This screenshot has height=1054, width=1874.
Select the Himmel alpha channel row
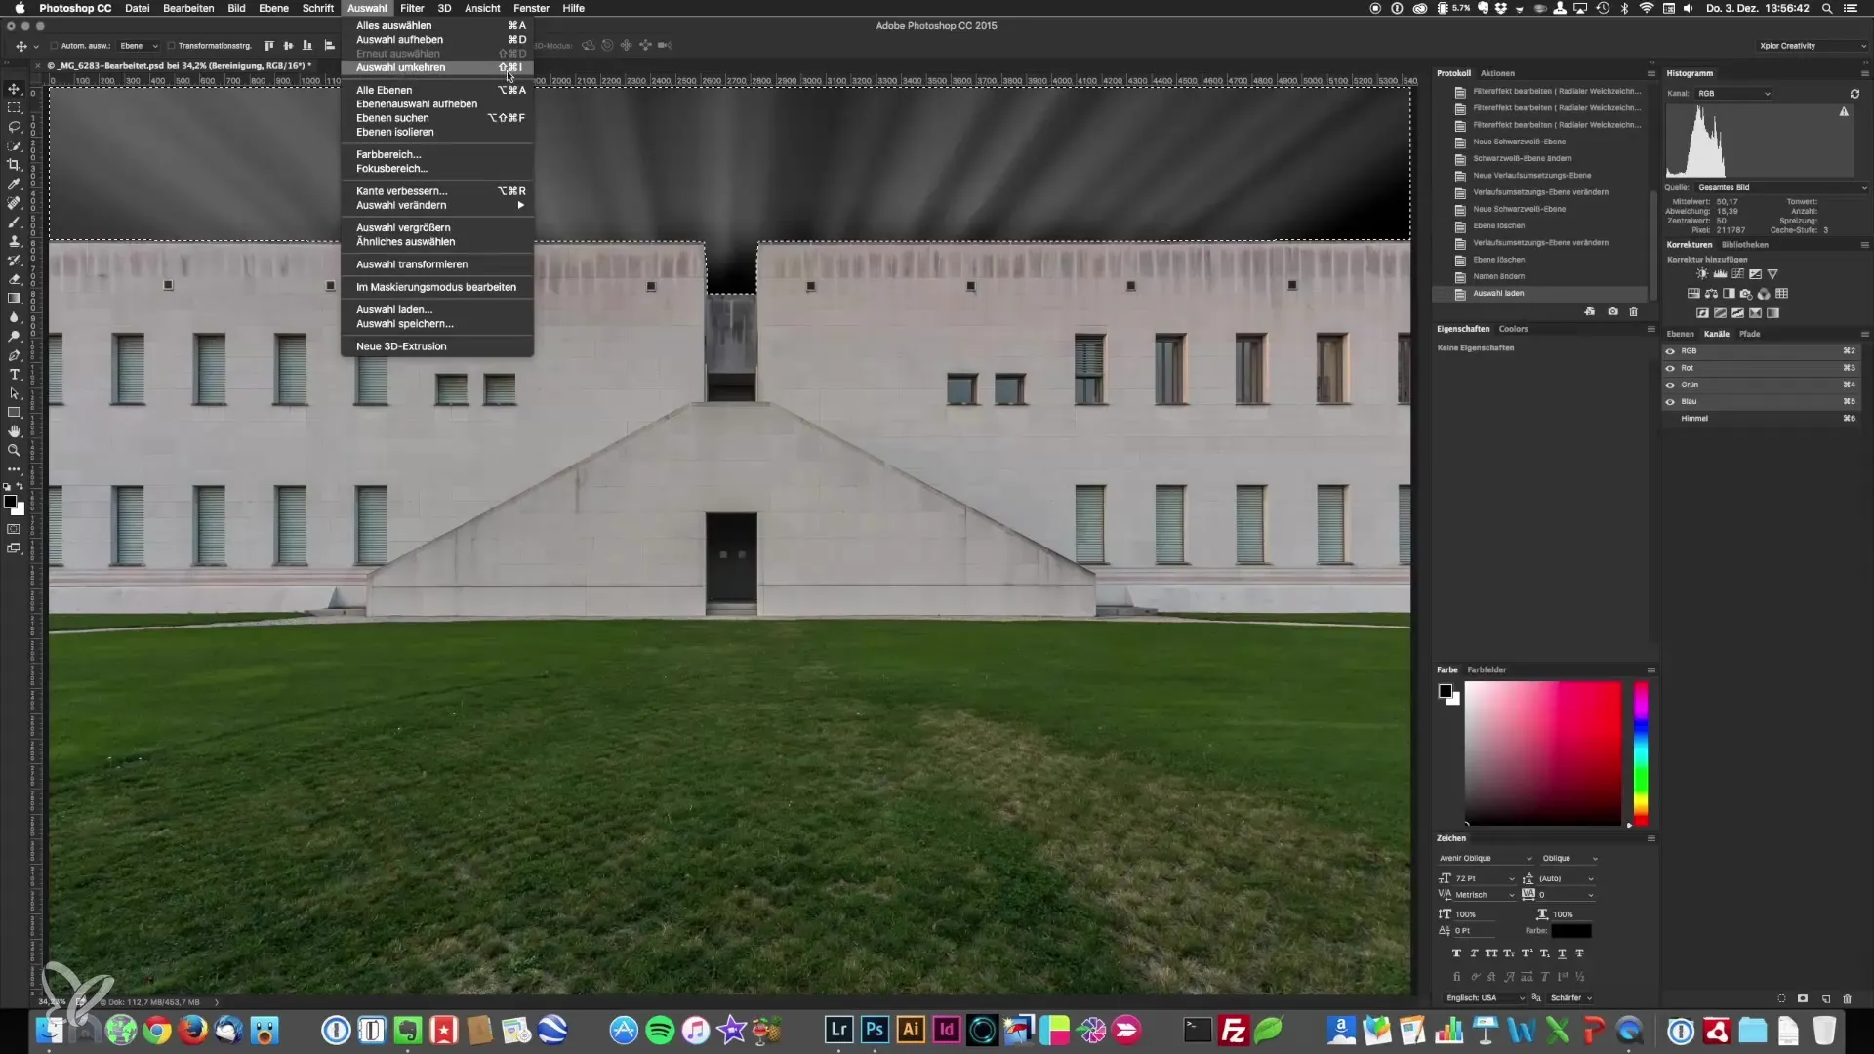(x=1762, y=418)
